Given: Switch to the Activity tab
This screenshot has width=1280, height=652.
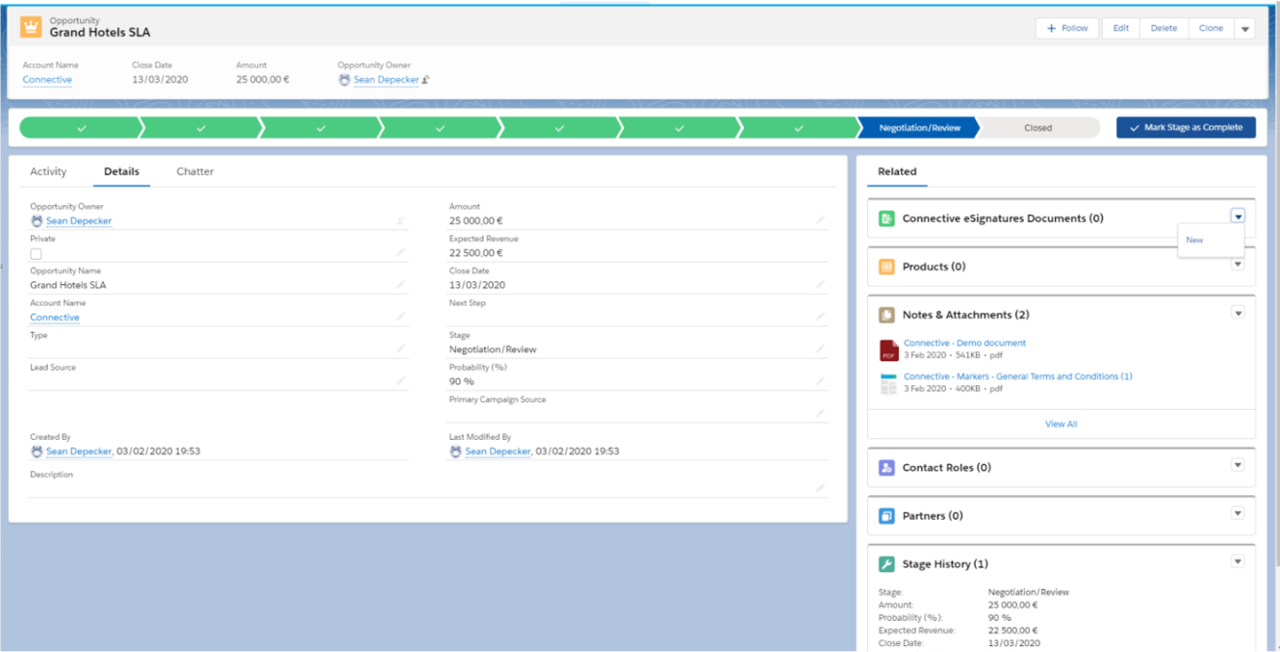Looking at the screenshot, I should 48,172.
